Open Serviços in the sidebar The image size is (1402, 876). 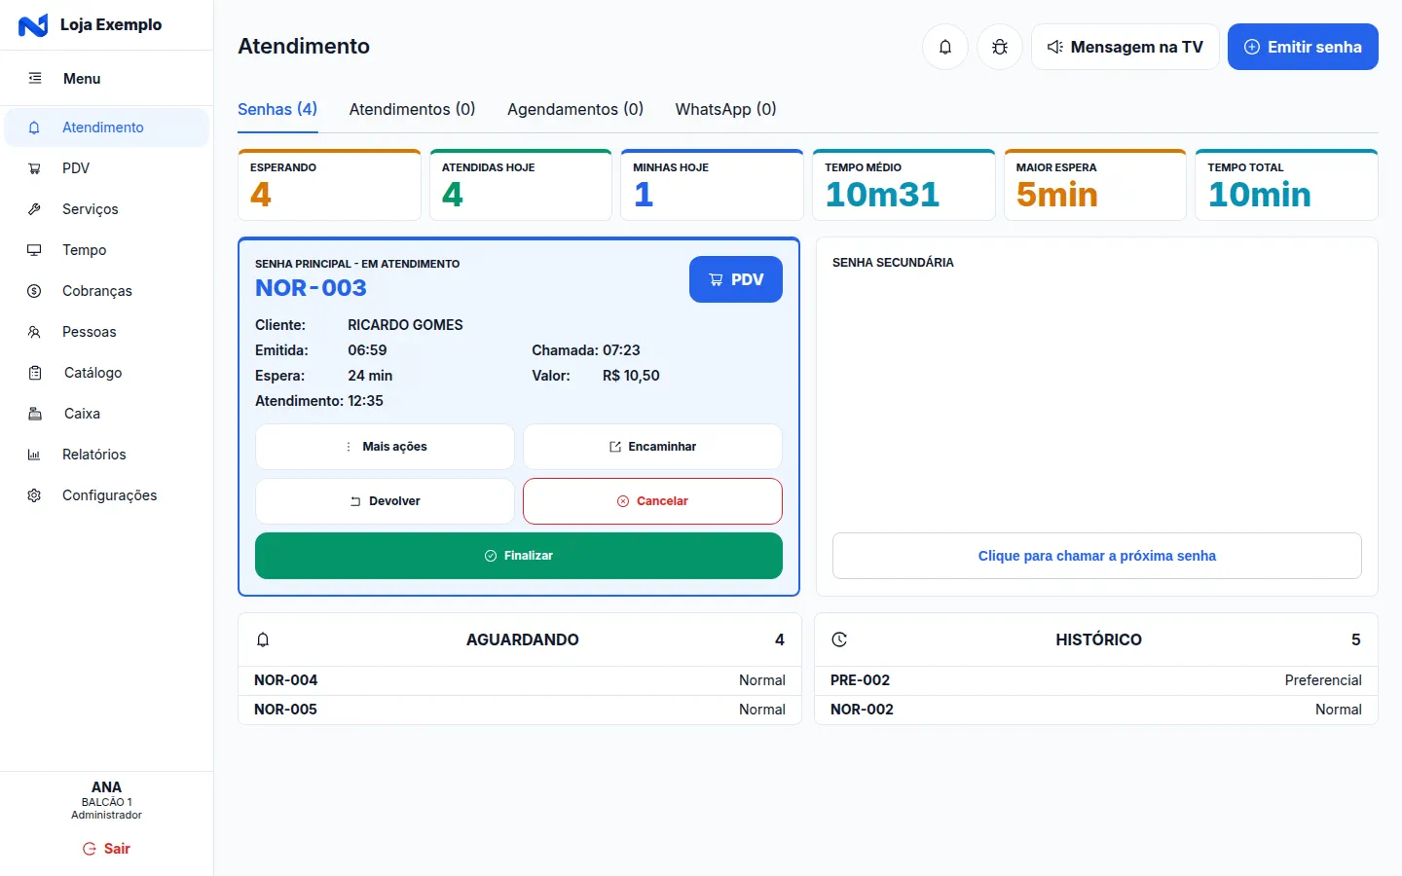107,209
